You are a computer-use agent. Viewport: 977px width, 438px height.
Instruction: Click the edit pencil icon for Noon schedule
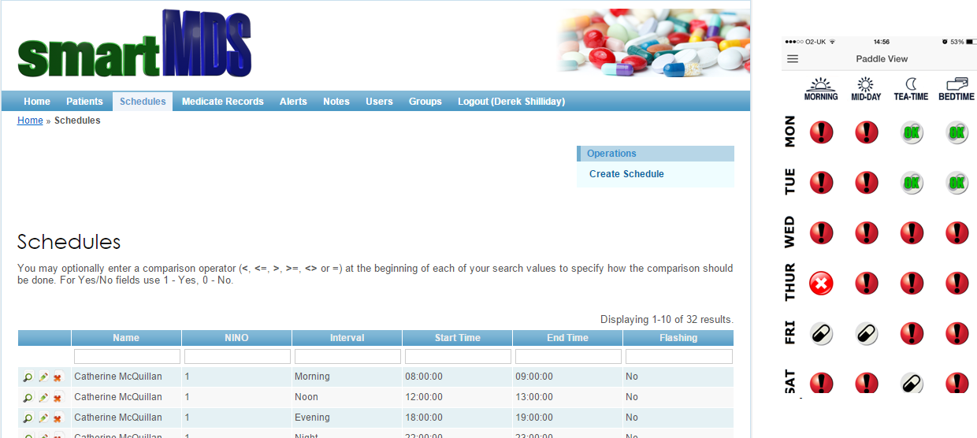(43, 398)
